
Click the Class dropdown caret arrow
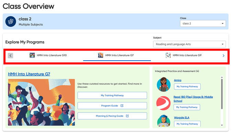pos(222,24)
